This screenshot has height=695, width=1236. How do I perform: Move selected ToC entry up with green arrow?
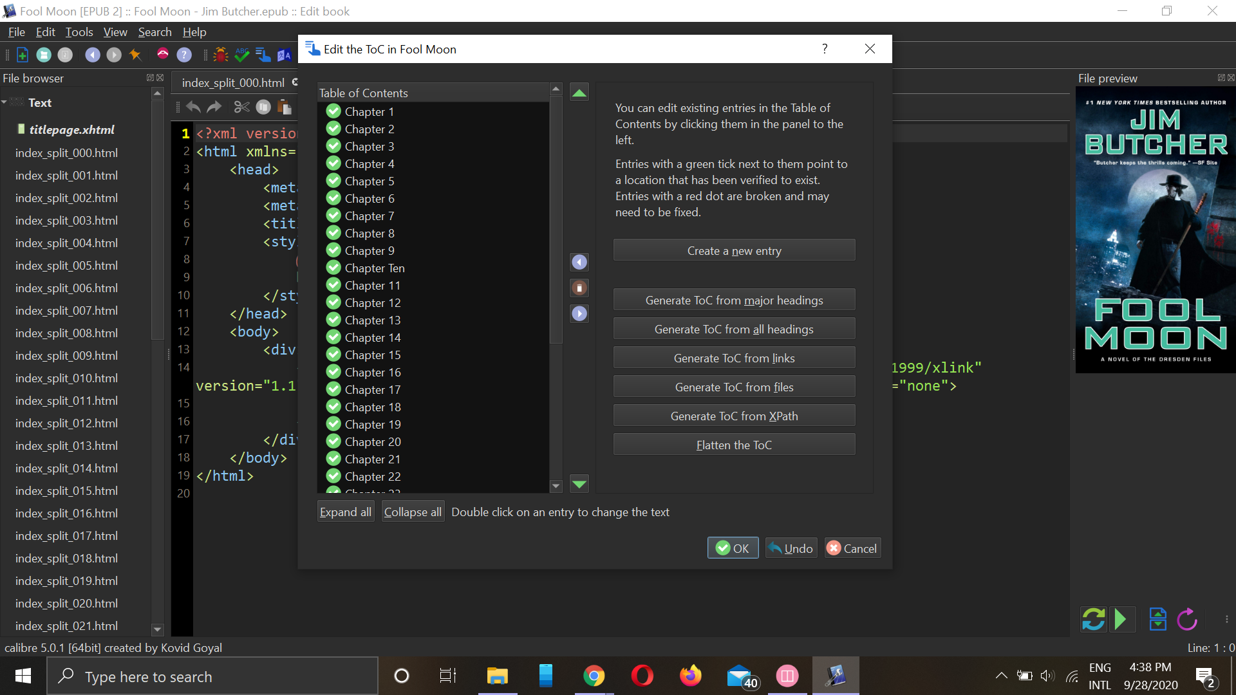coord(579,93)
